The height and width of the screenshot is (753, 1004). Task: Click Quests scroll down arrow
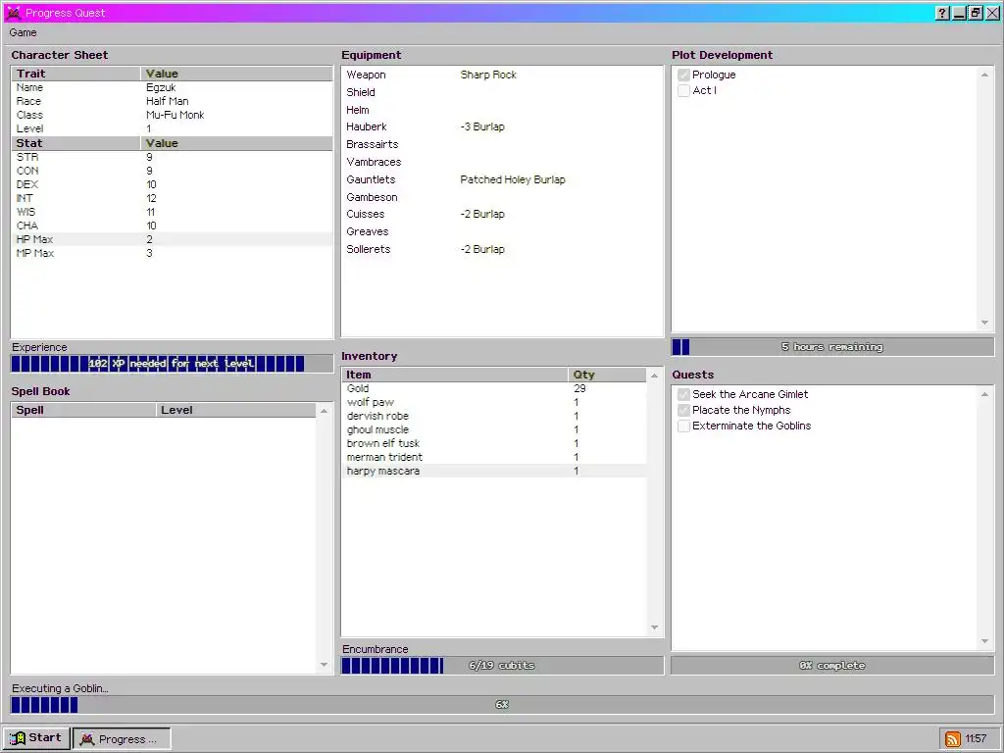coord(984,641)
